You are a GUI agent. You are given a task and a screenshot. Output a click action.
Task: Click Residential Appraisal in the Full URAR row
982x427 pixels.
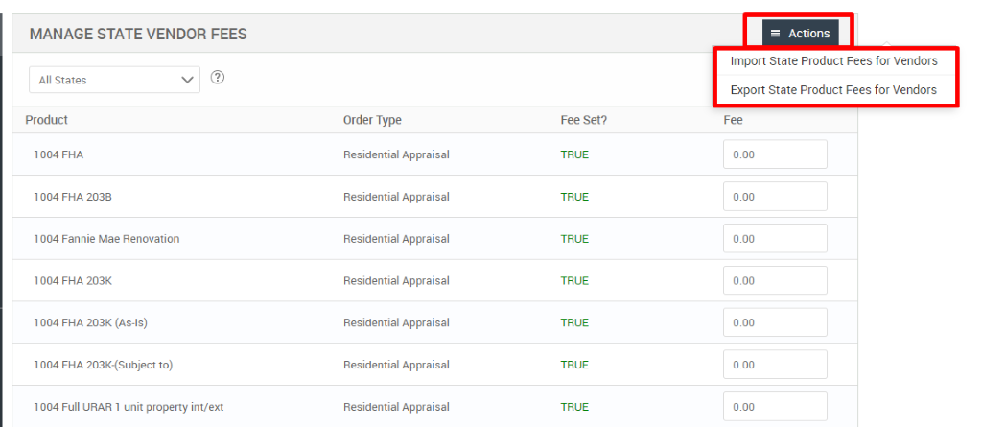[396, 407]
